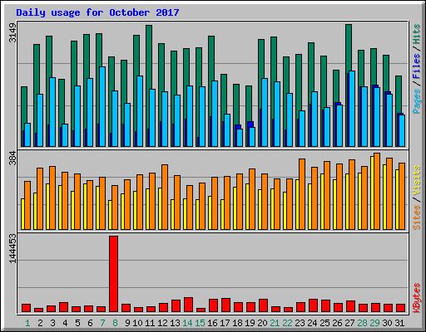This screenshot has height=332, width=426.
Task: Click day label 8 on the x-axis
Action: 115,323
